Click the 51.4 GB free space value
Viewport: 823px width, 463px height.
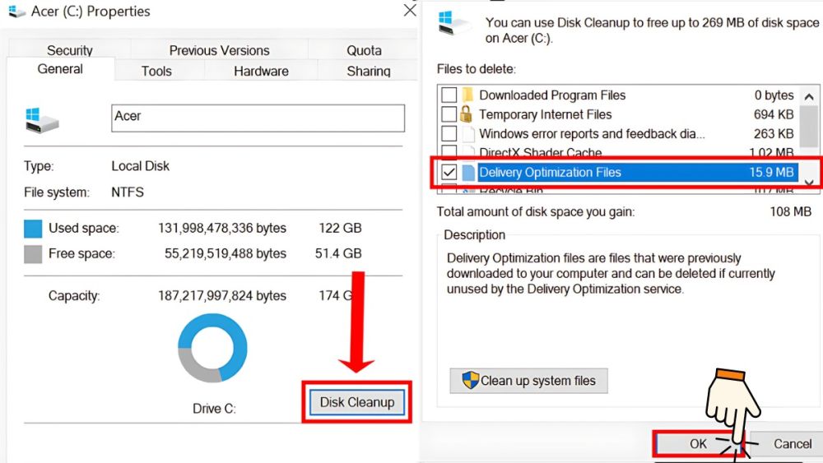(x=338, y=254)
